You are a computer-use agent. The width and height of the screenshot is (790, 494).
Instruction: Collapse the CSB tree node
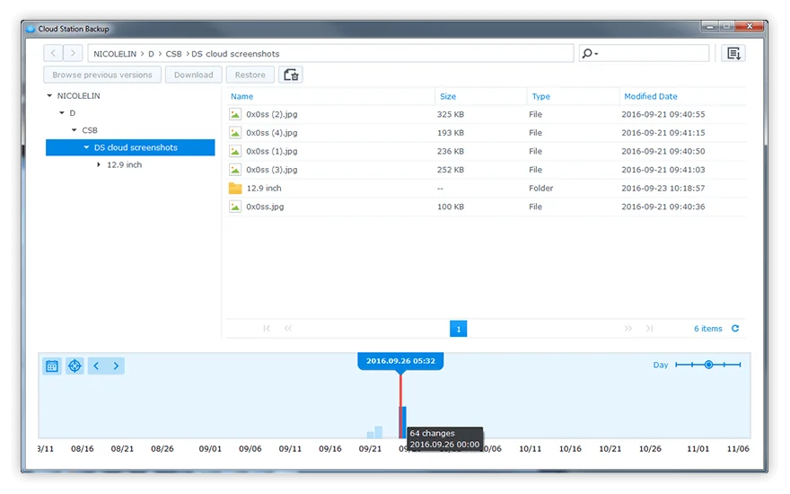coord(75,130)
